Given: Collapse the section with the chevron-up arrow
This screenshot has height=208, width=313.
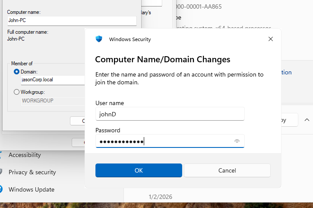Looking at the screenshot, I should (307, 120).
